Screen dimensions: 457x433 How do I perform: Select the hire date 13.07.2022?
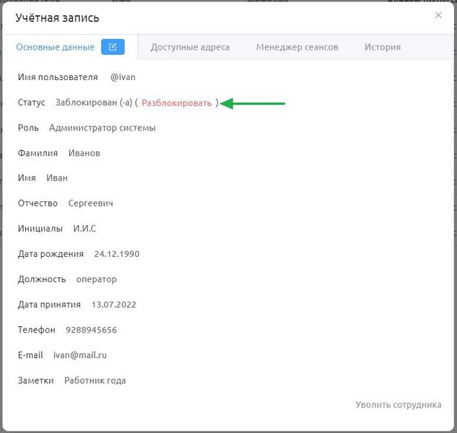pyautogui.click(x=114, y=305)
